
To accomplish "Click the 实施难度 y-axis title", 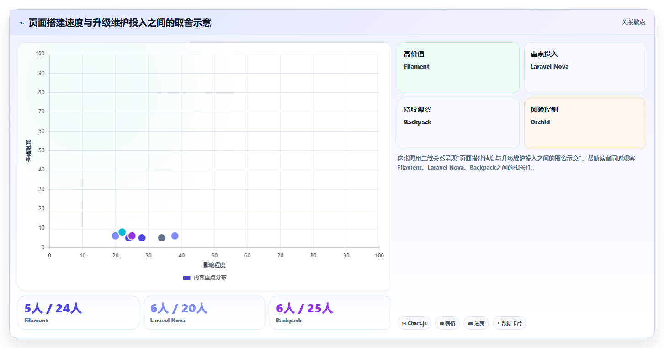I will click(x=28, y=151).
